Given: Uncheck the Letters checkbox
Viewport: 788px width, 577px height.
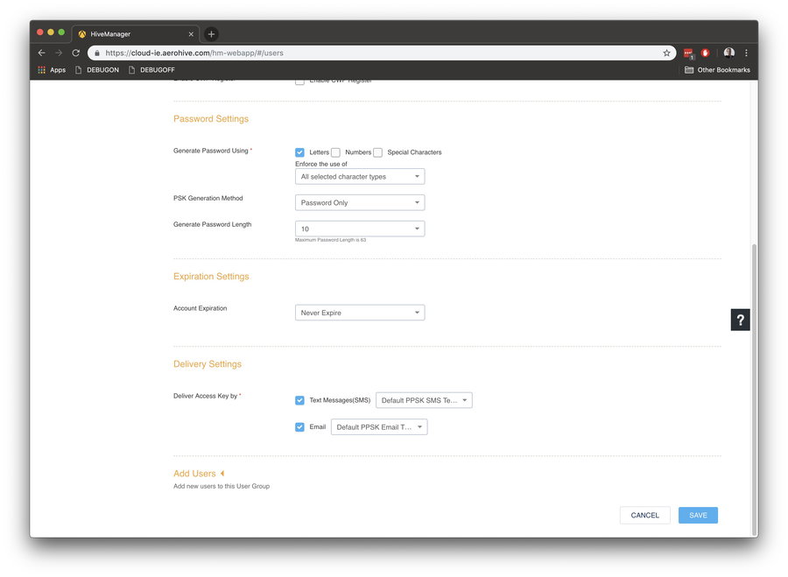Looking at the screenshot, I should click(300, 152).
